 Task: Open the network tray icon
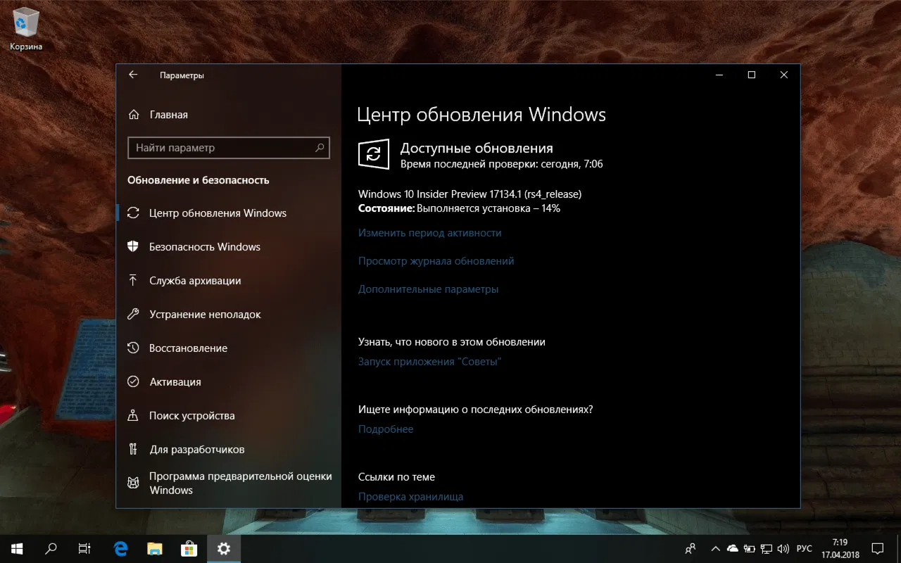pyautogui.click(x=766, y=548)
